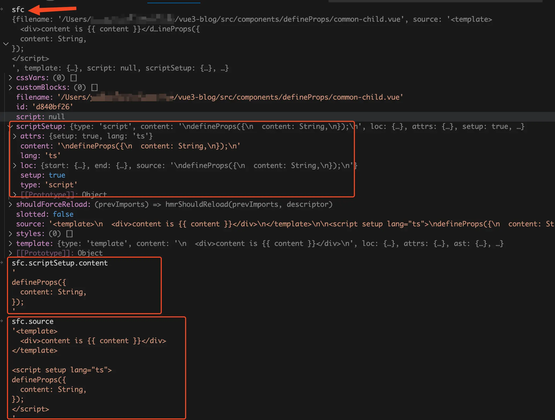Select the 'script: null' highlighted row
This screenshot has height=420, width=555.
coord(40,117)
